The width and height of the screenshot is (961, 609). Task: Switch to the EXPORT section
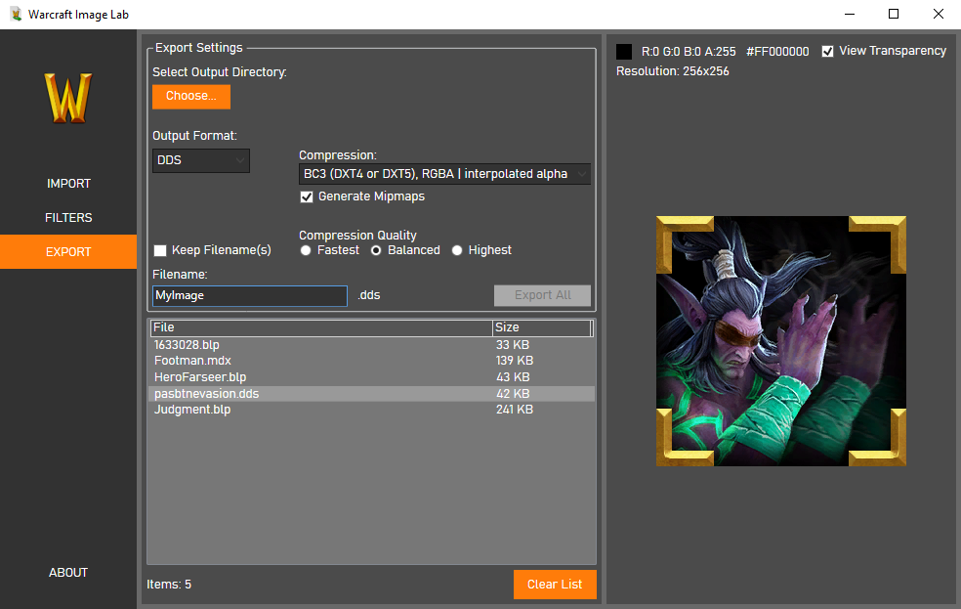(68, 251)
